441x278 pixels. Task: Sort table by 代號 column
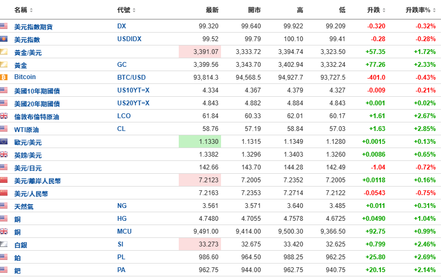click(126, 10)
